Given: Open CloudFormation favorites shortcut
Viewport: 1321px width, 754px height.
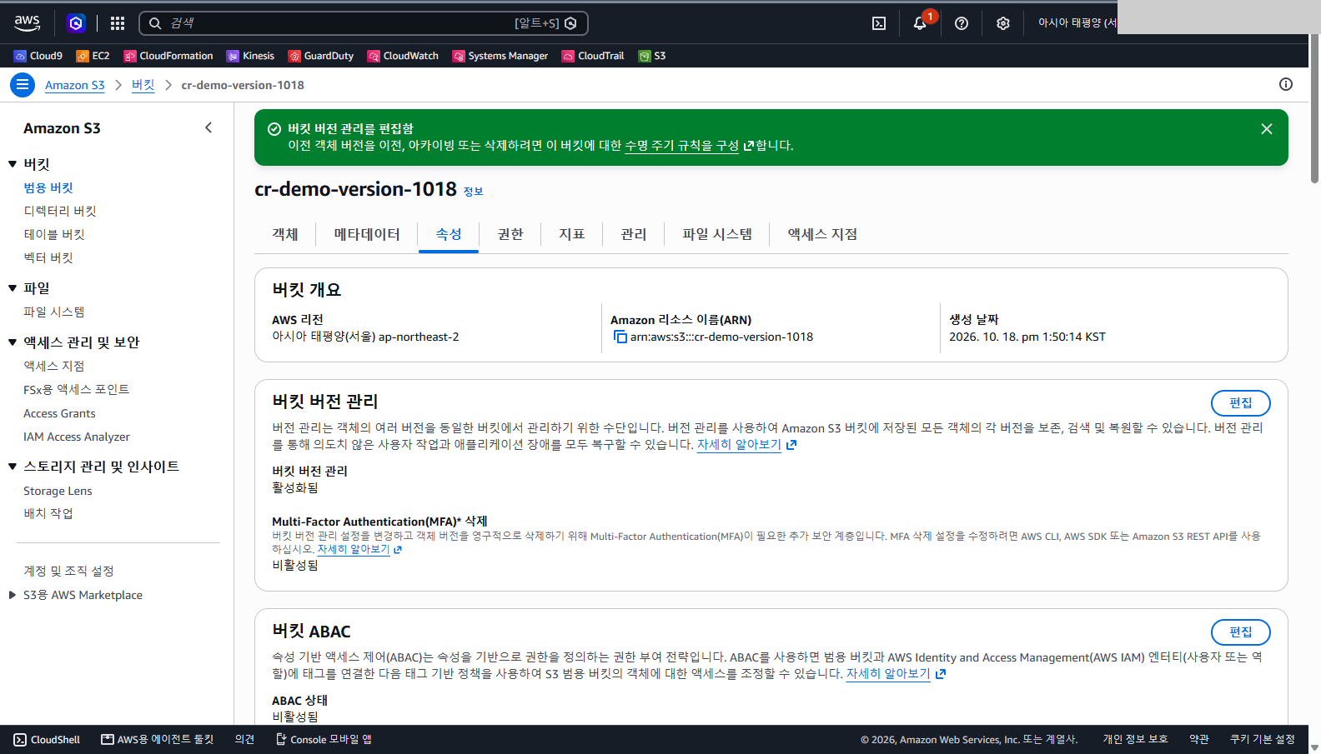Looking at the screenshot, I should tap(168, 56).
